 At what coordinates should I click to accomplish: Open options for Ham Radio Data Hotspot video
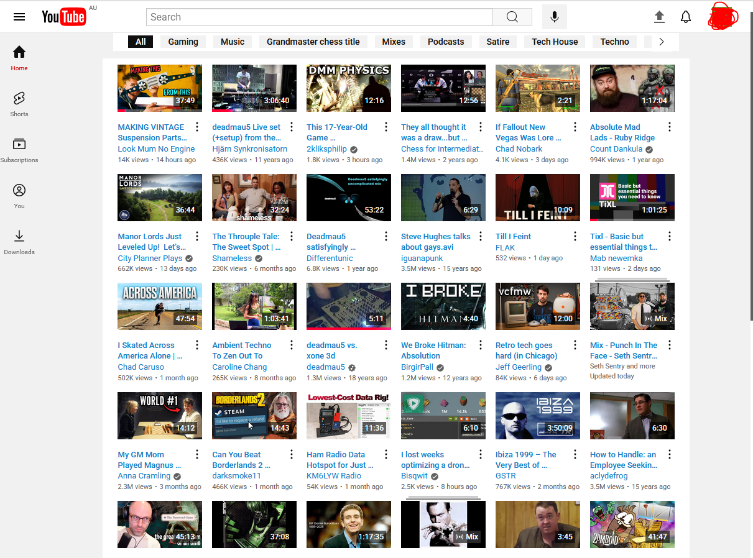[386, 454]
